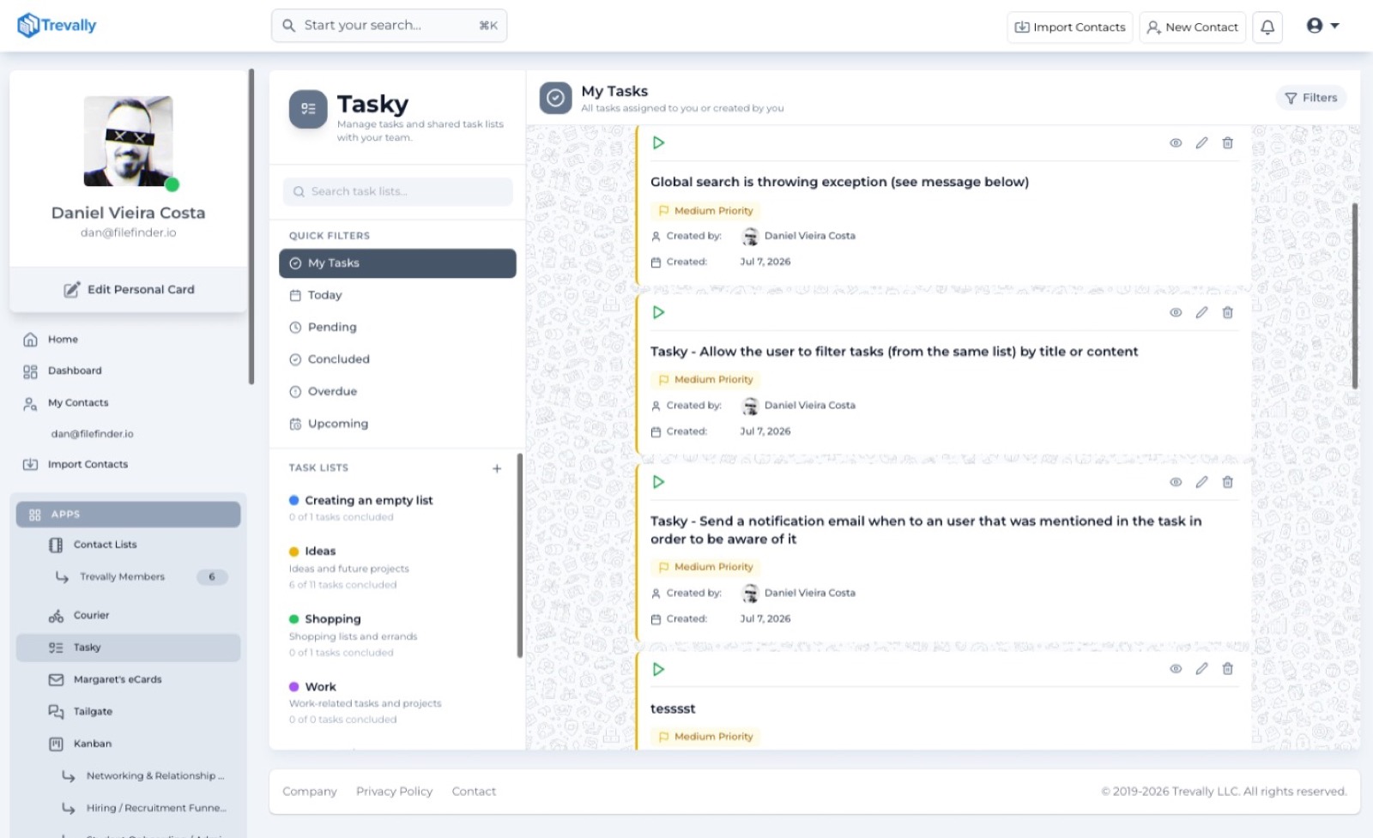Open Margaret's eCards app
The height and width of the screenshot is (838, 1373).
(118, 680)
